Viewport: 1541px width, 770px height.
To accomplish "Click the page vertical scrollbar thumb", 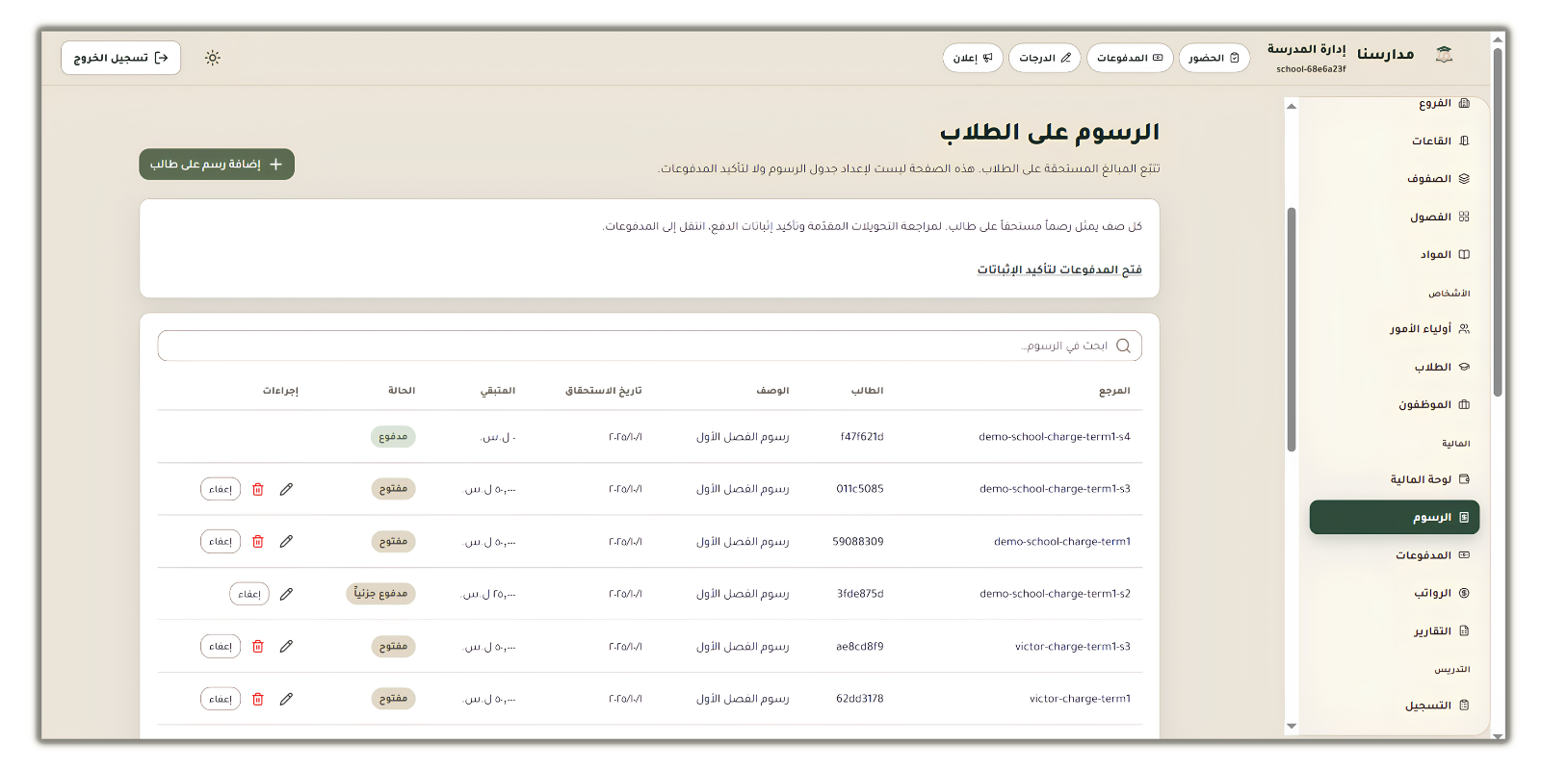I will click(1498, 221).
